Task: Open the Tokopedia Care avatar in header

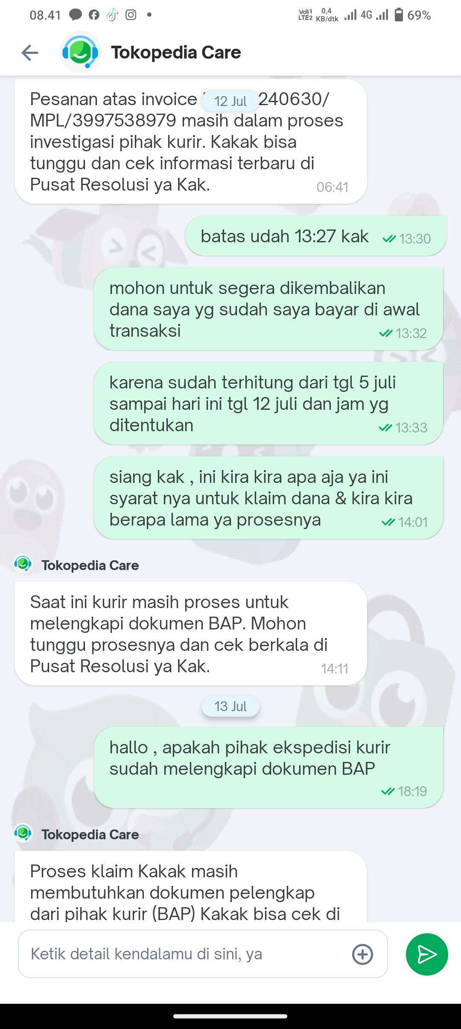Action: 80,53
